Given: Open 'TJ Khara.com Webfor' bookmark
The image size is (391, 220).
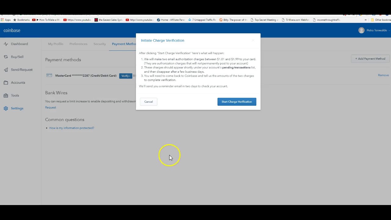Looking at the screenshot, I should pos(295,20).
